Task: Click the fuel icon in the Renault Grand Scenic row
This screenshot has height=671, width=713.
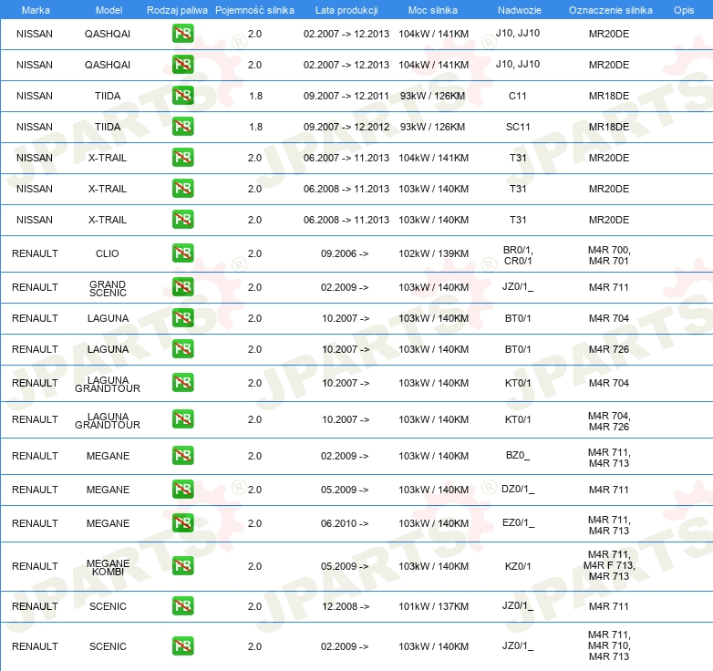Action: [182, 287]
